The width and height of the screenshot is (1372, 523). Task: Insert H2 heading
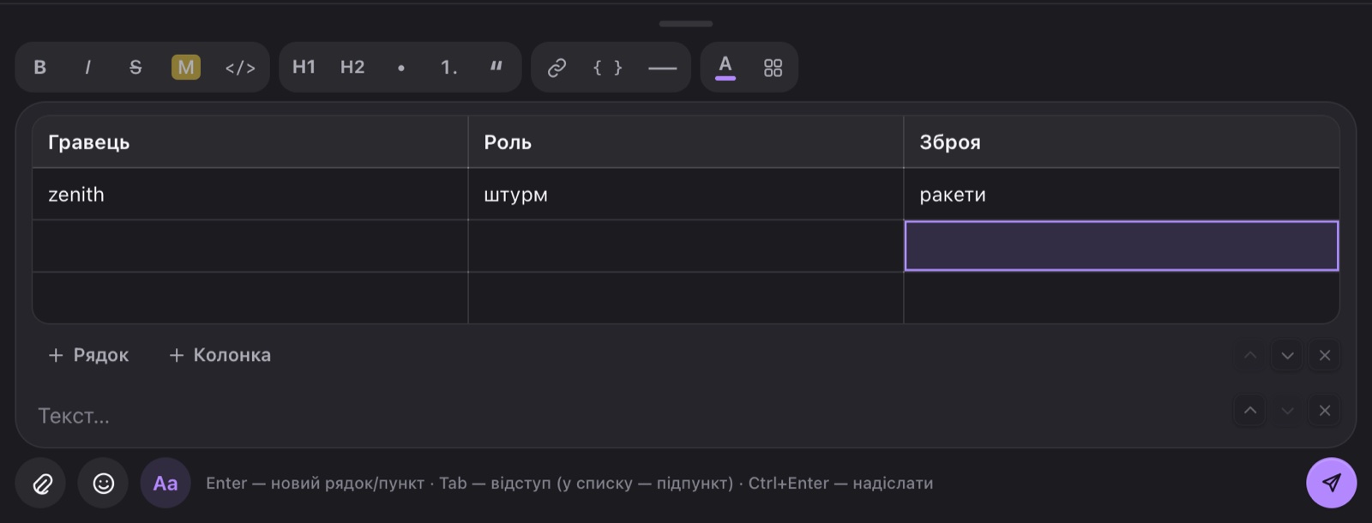(x=352, y=67)
